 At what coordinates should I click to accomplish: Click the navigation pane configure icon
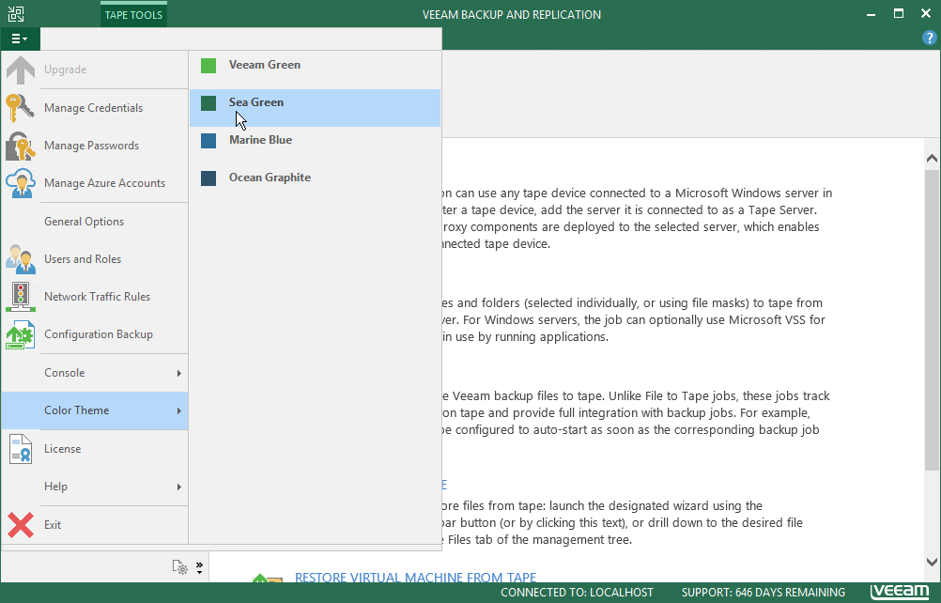[180, 567]
